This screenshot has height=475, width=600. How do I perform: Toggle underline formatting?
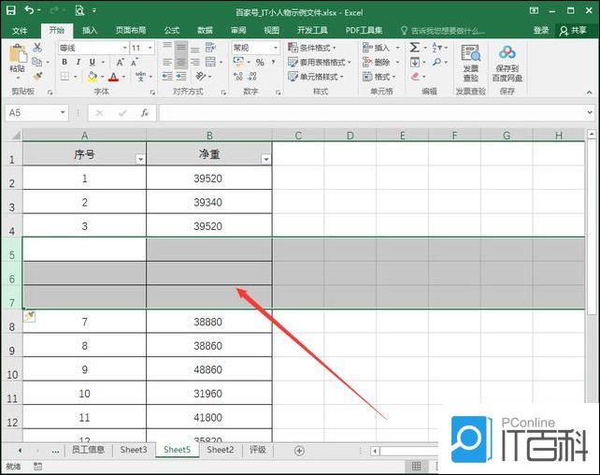[x=92, y=62]
